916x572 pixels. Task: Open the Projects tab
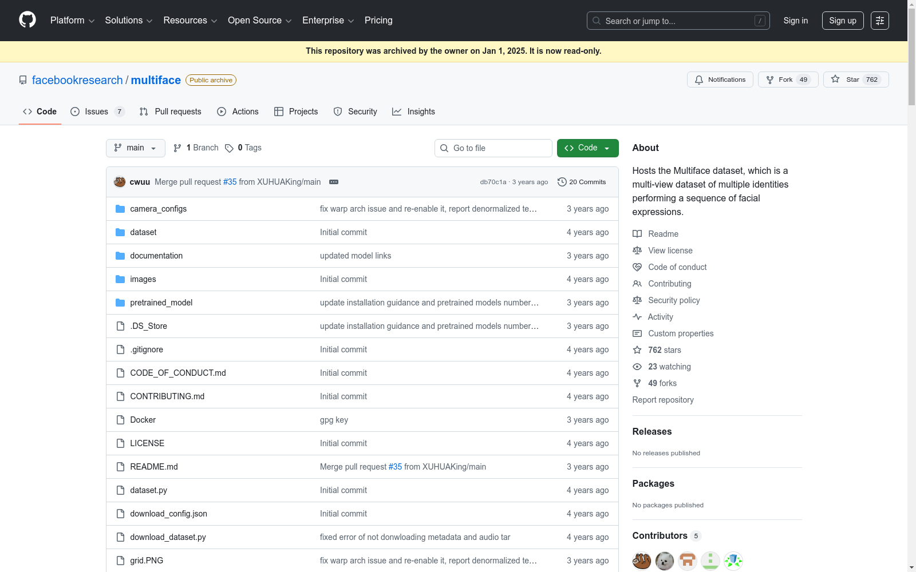coord(296,112)
